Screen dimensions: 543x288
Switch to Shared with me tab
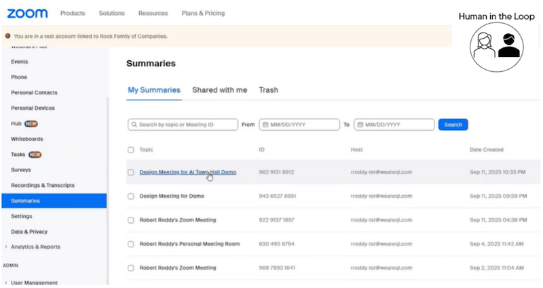220,90
